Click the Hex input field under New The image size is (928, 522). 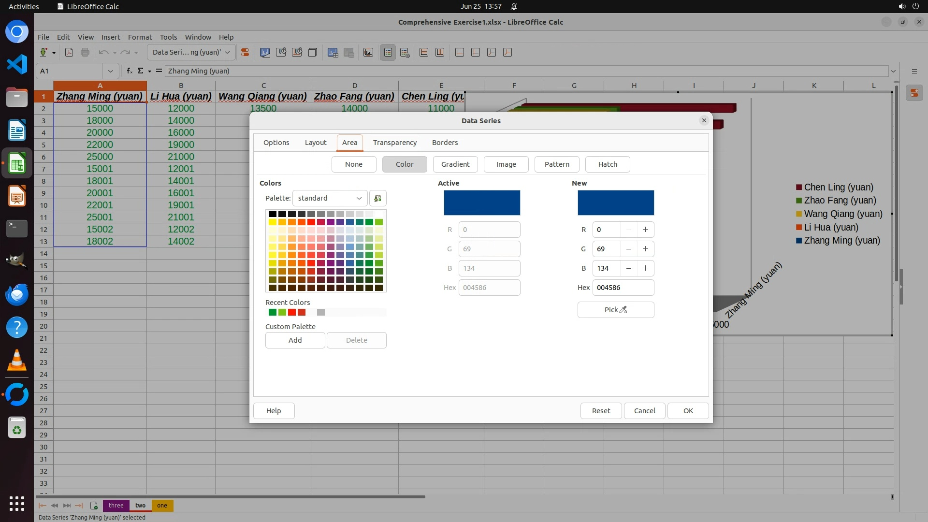pyautogui.click(x=623, y=288)
